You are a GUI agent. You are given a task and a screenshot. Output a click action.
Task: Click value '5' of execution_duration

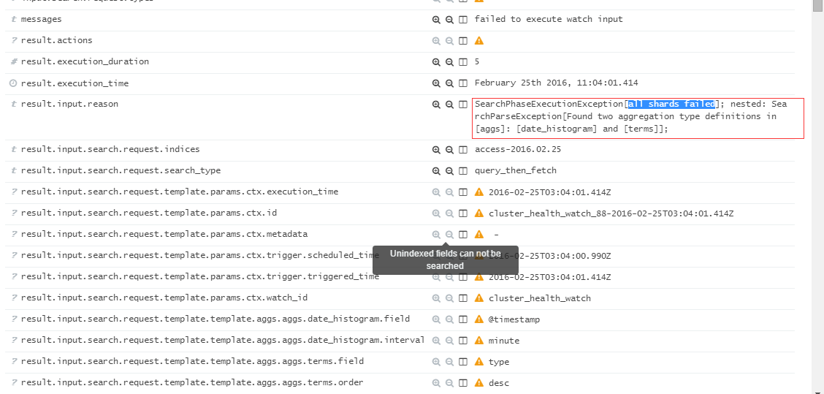pyautogui.click(x=476, y=61)
